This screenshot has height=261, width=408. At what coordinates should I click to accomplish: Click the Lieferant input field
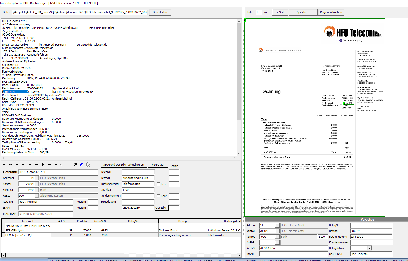tap(58, 172)
